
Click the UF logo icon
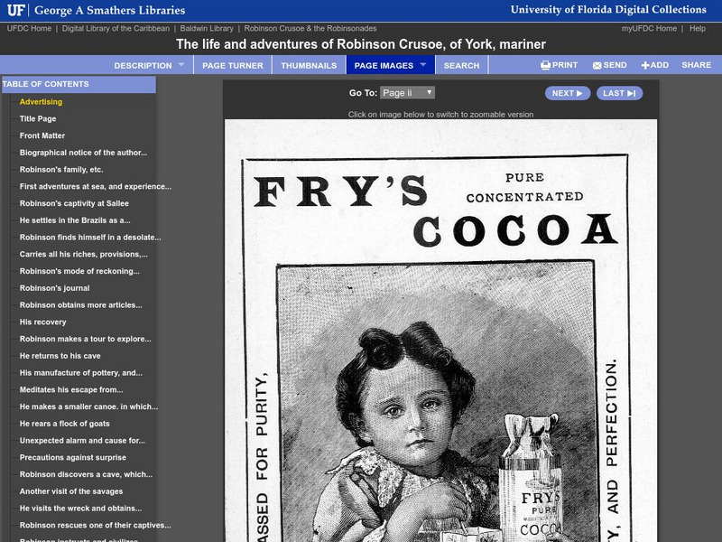click(16, 10)
